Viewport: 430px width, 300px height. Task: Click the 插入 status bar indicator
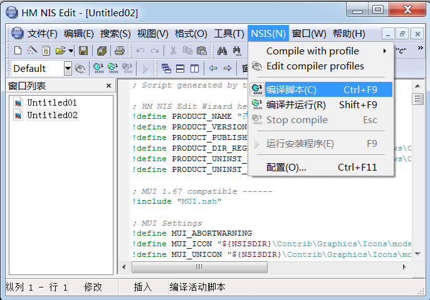click(143, 287)
